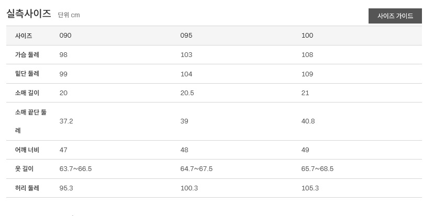434x216 pixels.
Task: Select the 100 size column header
Action: pyautogui.click(x=307, y=36)
